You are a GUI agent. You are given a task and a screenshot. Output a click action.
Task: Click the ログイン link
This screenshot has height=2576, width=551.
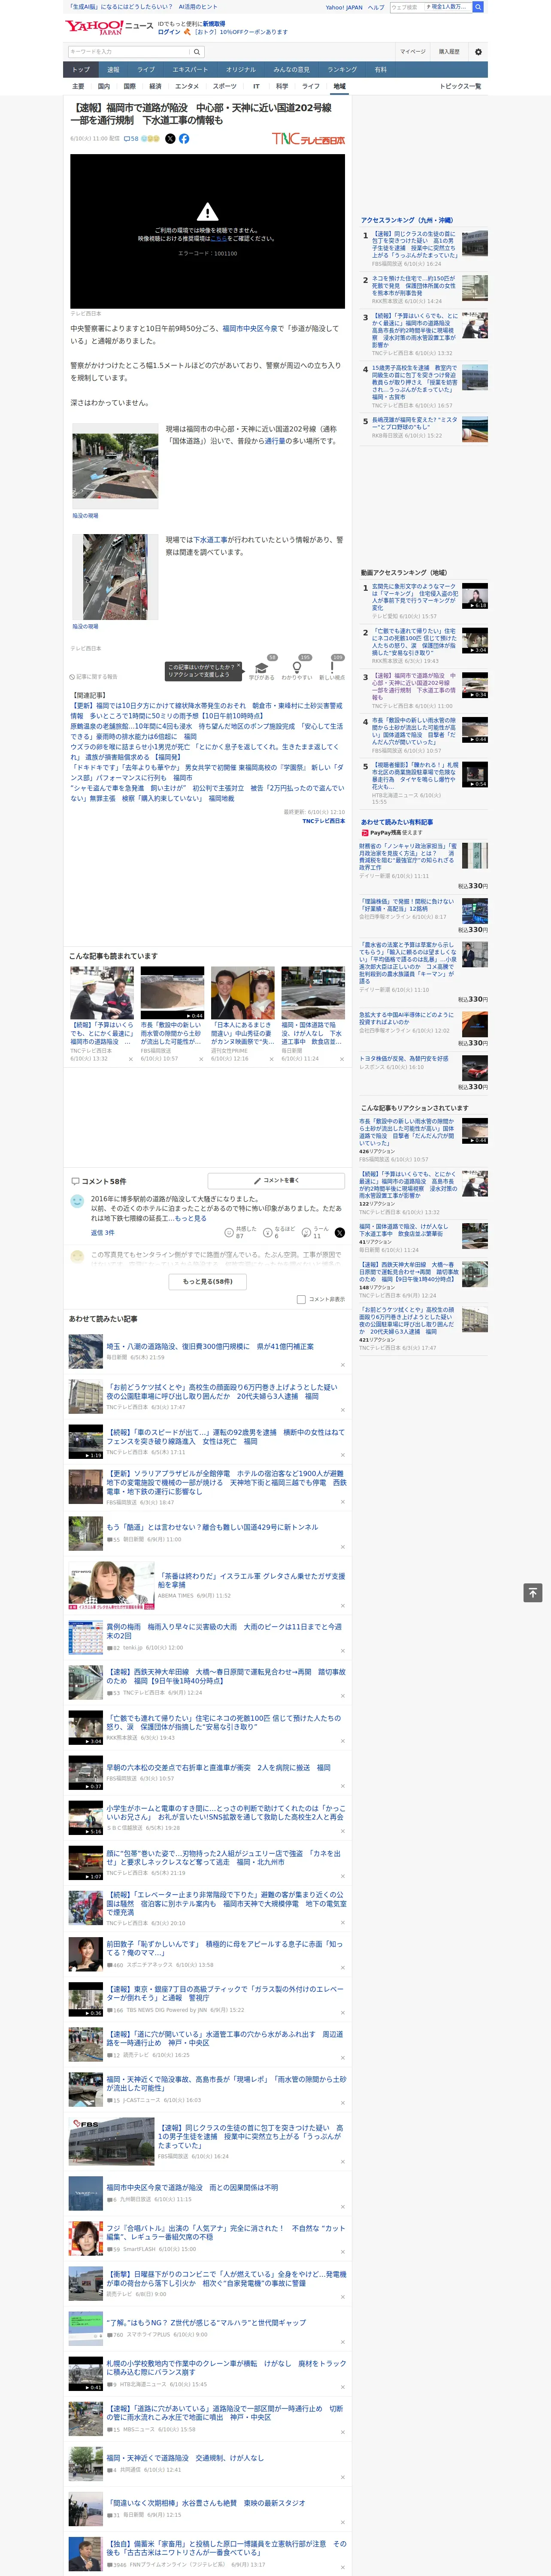click(x=169, y=32)
